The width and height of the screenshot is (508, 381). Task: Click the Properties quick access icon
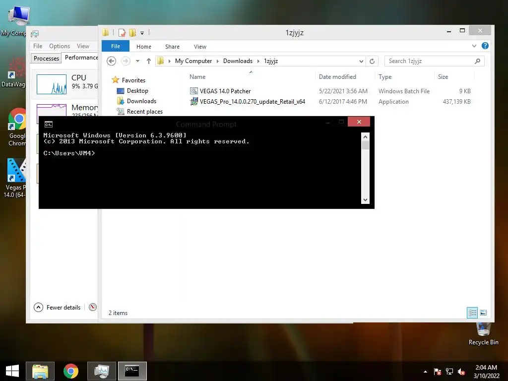(x=122, y=33)
